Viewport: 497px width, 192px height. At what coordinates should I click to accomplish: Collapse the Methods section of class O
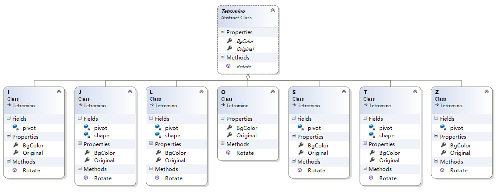[222, 144]
